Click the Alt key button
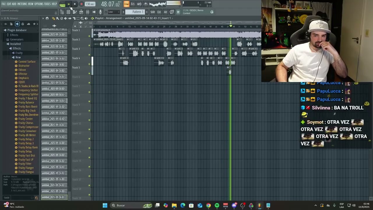 165,12
